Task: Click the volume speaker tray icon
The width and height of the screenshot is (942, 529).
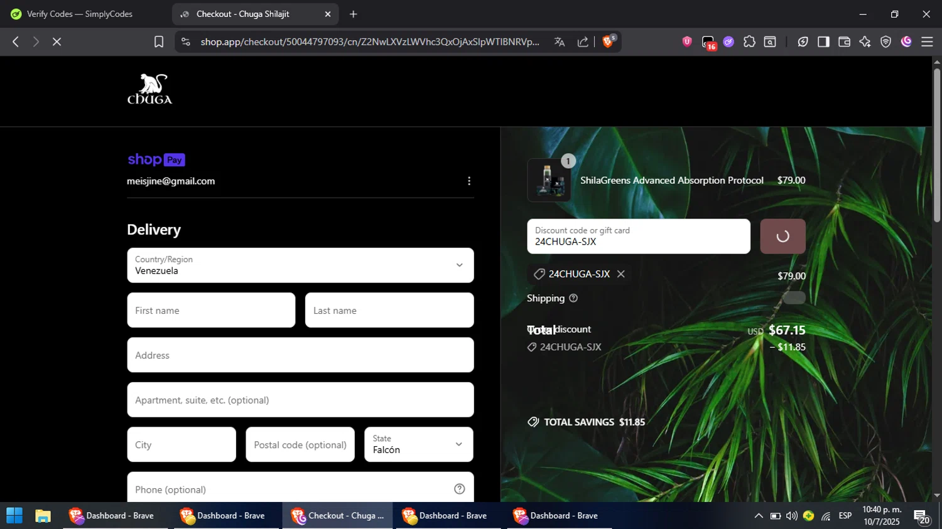Action: pos(792,516)
